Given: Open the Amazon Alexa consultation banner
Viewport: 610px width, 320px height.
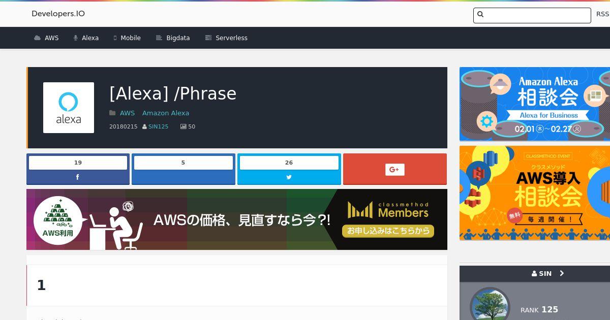Looking at the screenshot, I should coord(535,104).
